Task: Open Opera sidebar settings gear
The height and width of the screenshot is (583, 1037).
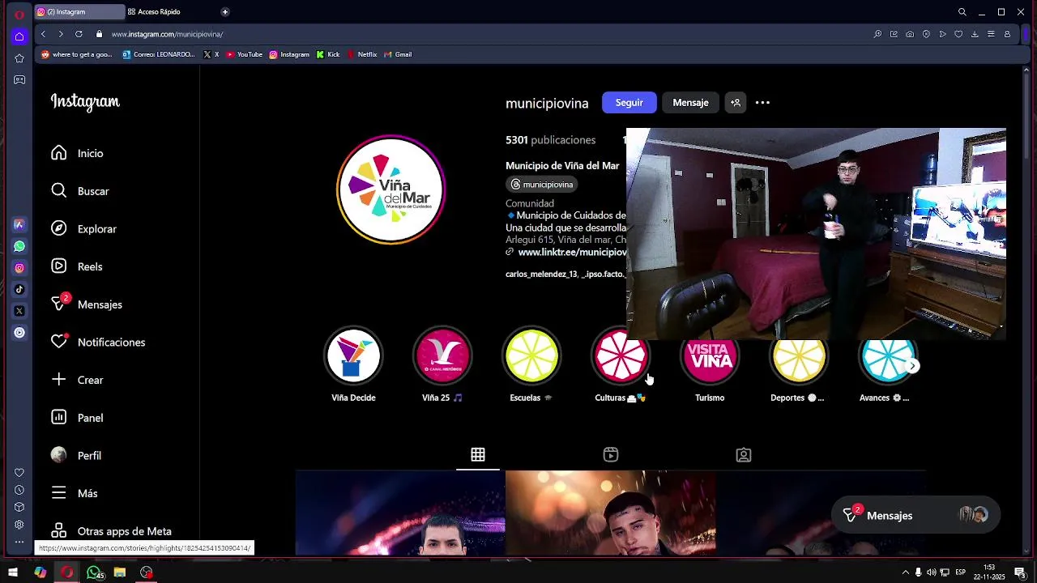Action: click(x=19, y=524)
